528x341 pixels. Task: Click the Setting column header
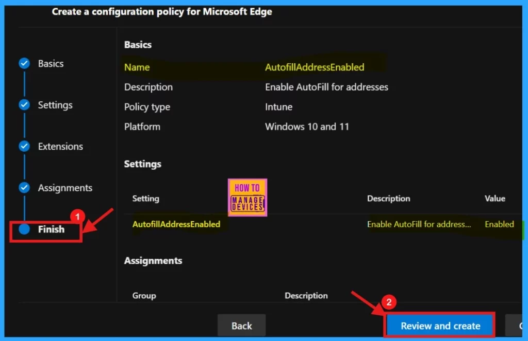click(145, 199)
